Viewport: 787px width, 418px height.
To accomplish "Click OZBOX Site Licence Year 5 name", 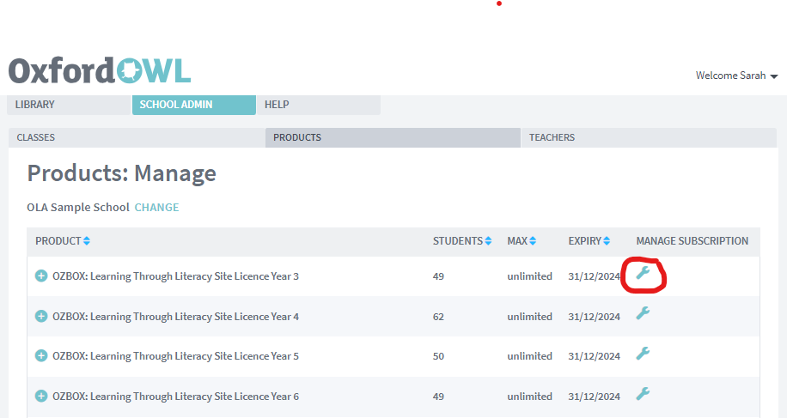I will [x=175, y=356].
